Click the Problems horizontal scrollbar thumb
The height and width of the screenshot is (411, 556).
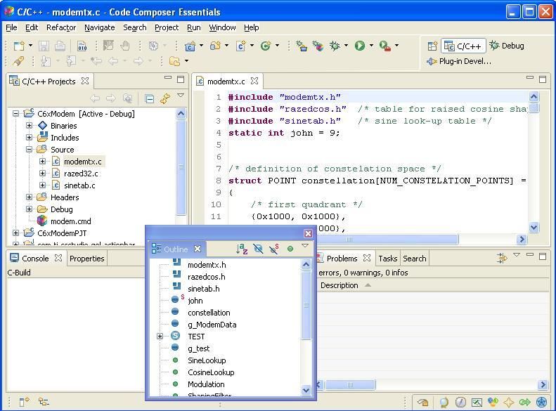tap(350, 384)
